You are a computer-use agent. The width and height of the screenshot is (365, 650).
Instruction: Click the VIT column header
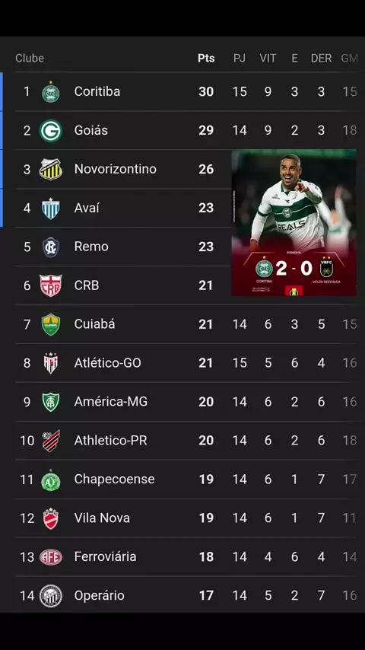[x=268, y=58]
